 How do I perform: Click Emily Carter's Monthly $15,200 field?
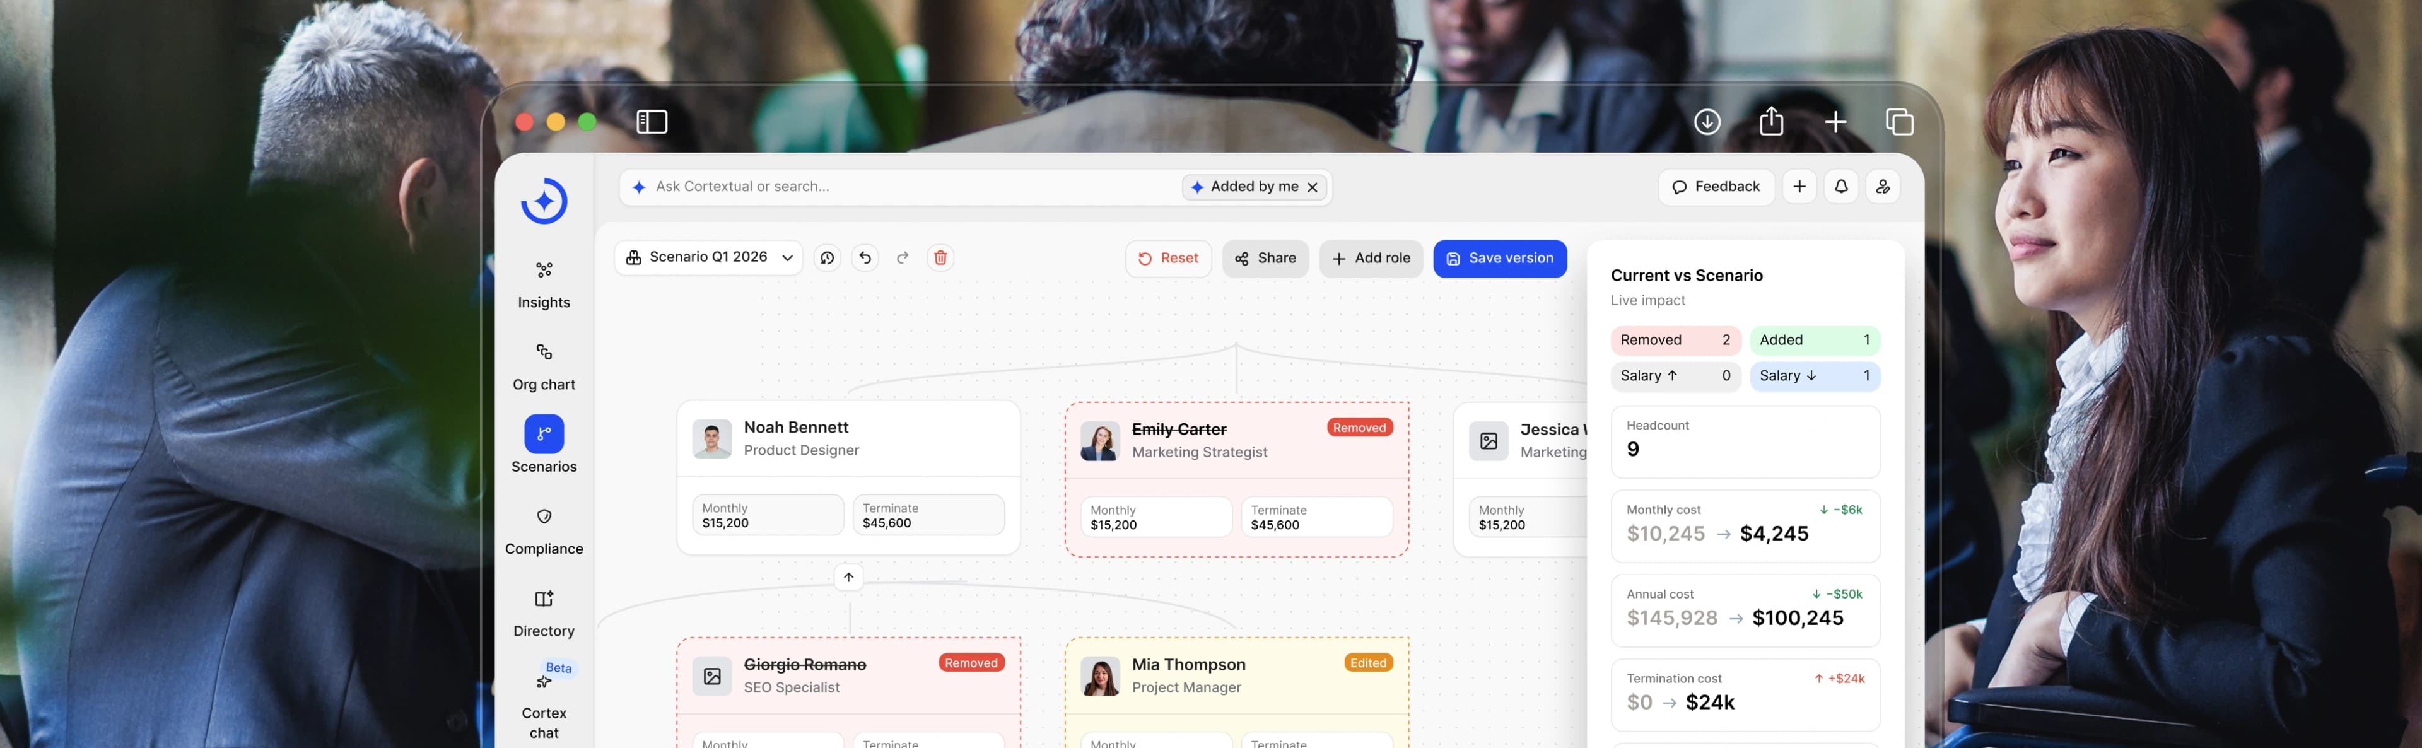click(x=1157, y=517)
